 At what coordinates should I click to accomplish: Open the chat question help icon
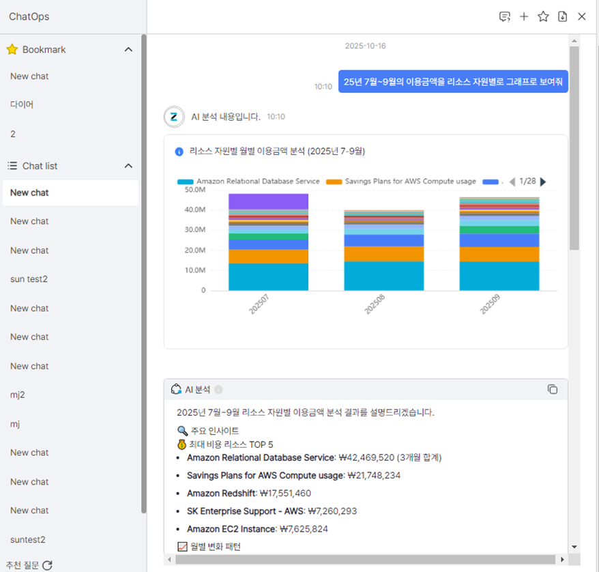[x=505, y=16]
